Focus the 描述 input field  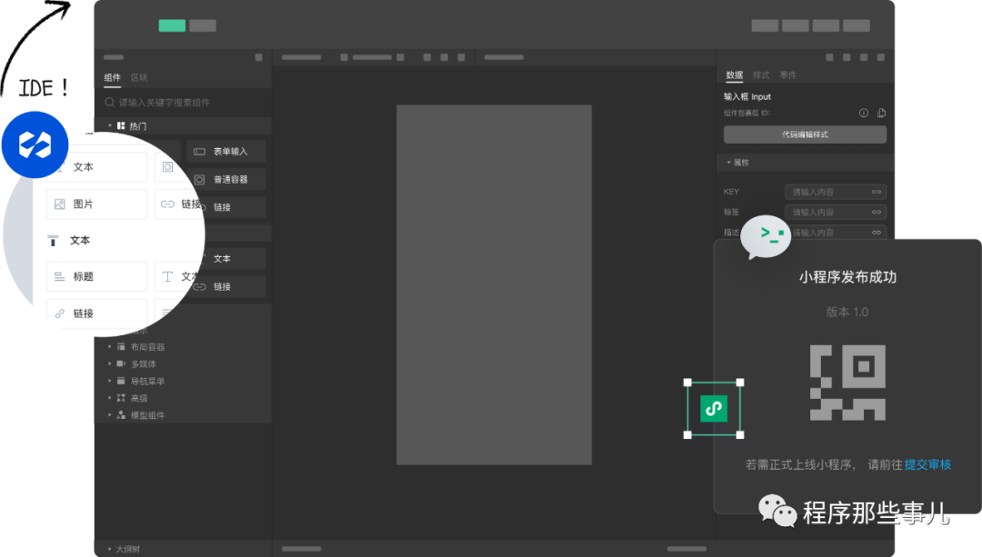[835, 233]
